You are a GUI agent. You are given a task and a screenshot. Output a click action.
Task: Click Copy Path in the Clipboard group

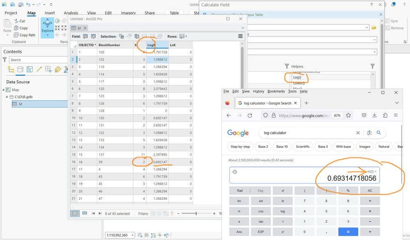click(24, 35)
